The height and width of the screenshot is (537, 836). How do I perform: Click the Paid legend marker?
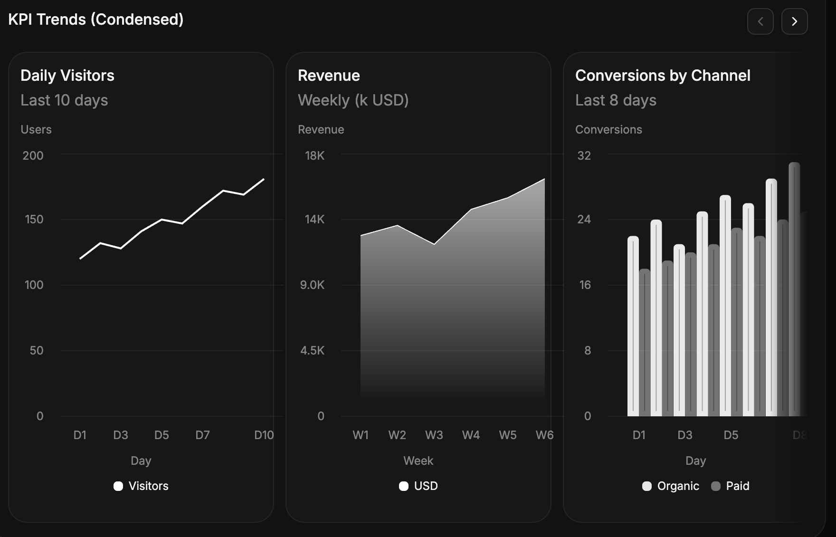tap(716, 486)
